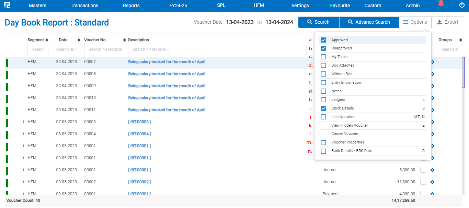This screenshot has height=208, width=469.
Task: Open the IBT-00003 voucher link
Action: click(139, 122)
